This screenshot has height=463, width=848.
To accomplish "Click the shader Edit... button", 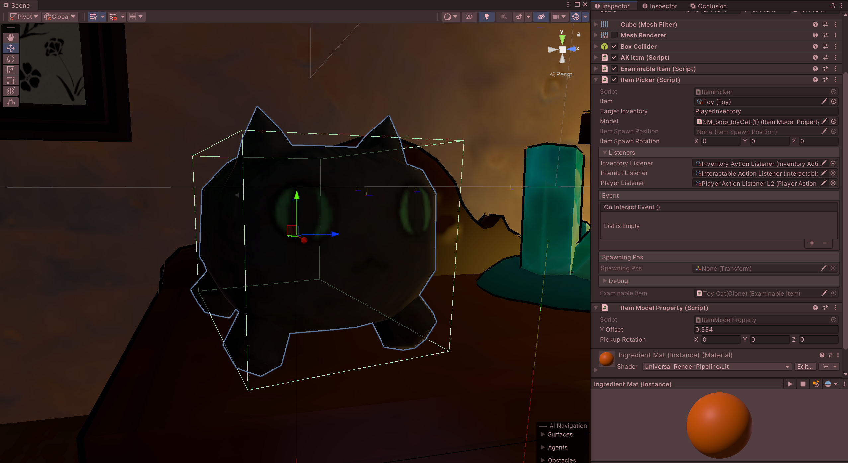I will (x=805, y=366).
